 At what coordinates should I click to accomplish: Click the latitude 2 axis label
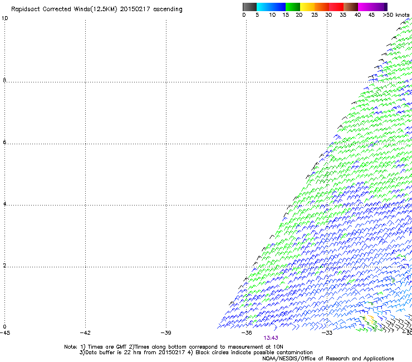pos(4,266)
